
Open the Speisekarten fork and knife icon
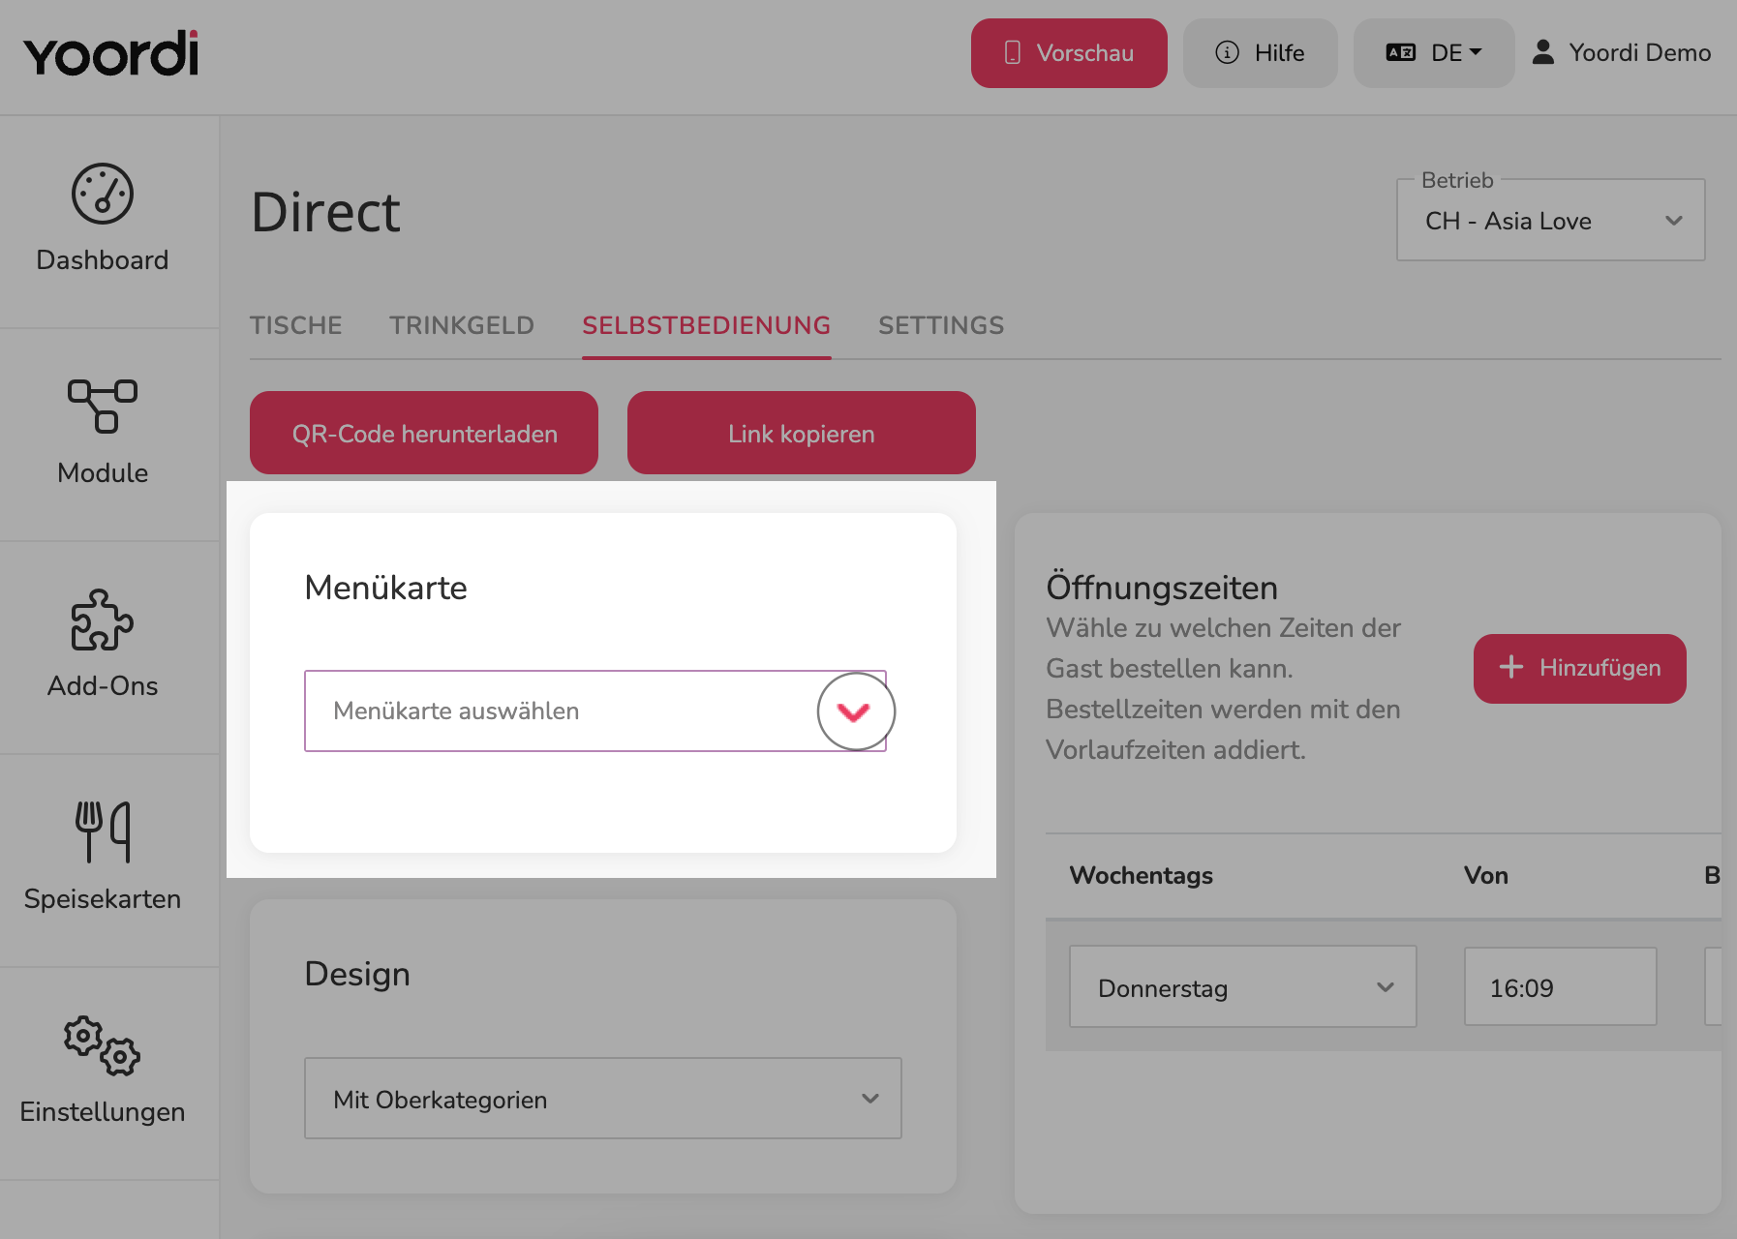coord(103,831)
